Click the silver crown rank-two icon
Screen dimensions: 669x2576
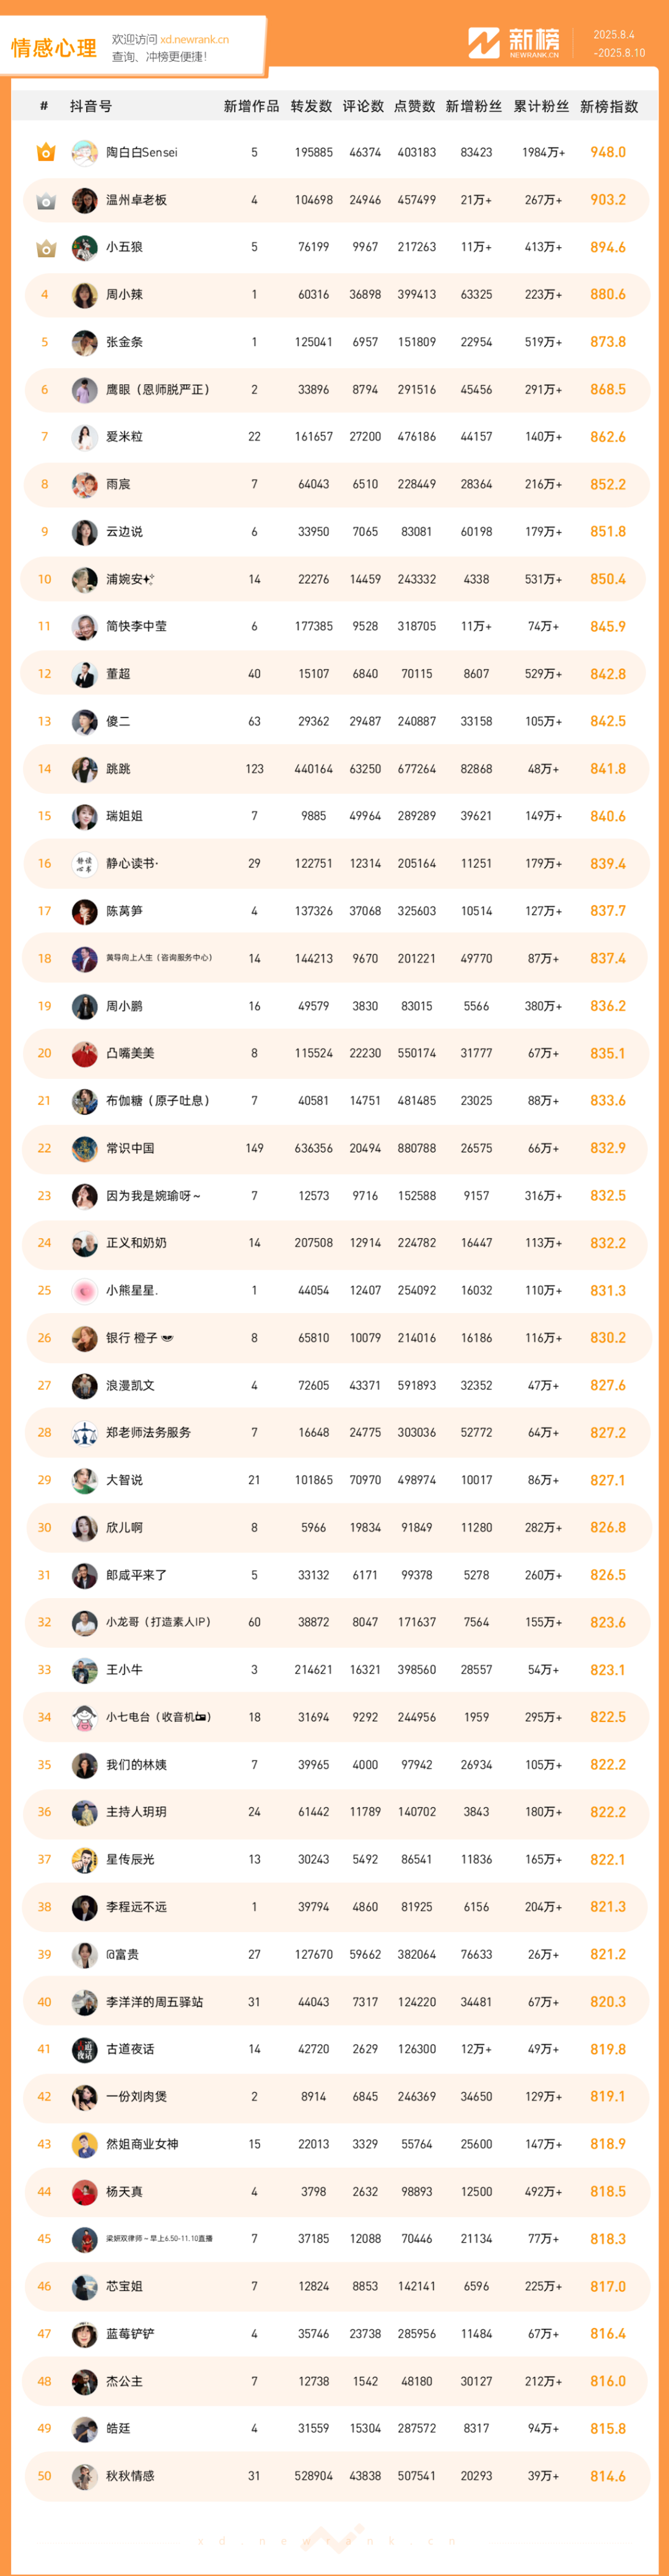point(45,200)
